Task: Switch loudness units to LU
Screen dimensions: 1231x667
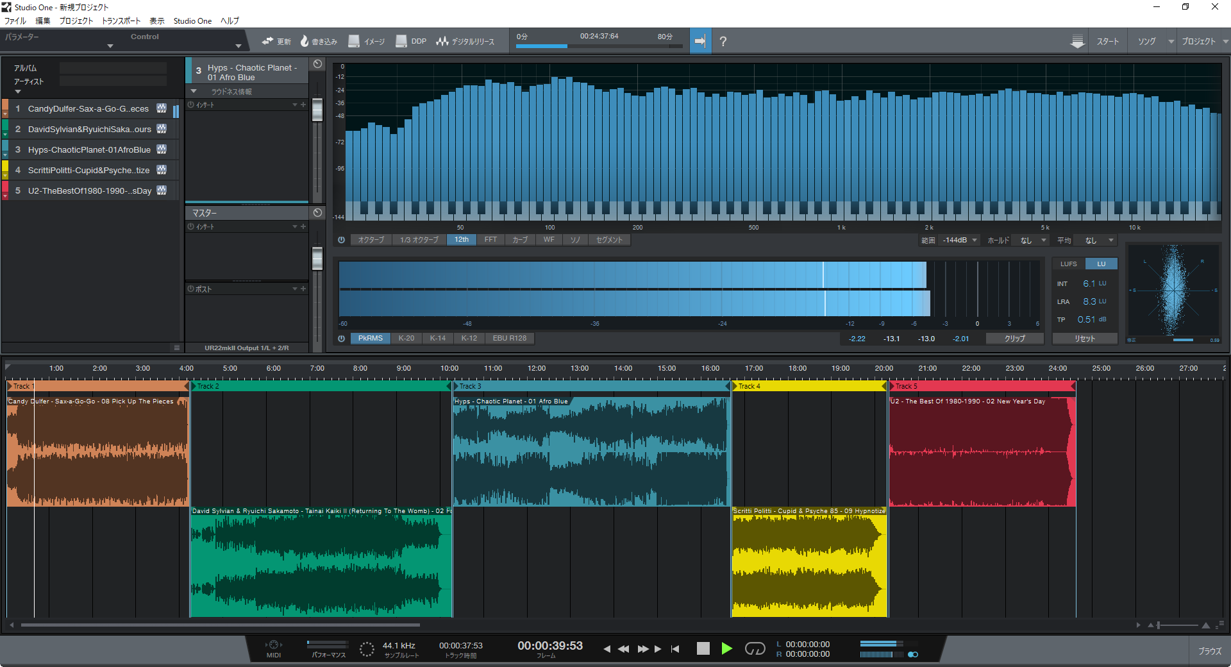Action: pos(1101,264)
